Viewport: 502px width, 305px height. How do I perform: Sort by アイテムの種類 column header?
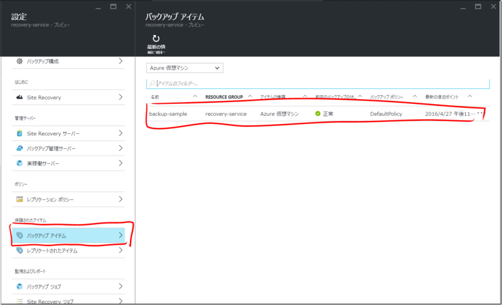pos(273,97)
